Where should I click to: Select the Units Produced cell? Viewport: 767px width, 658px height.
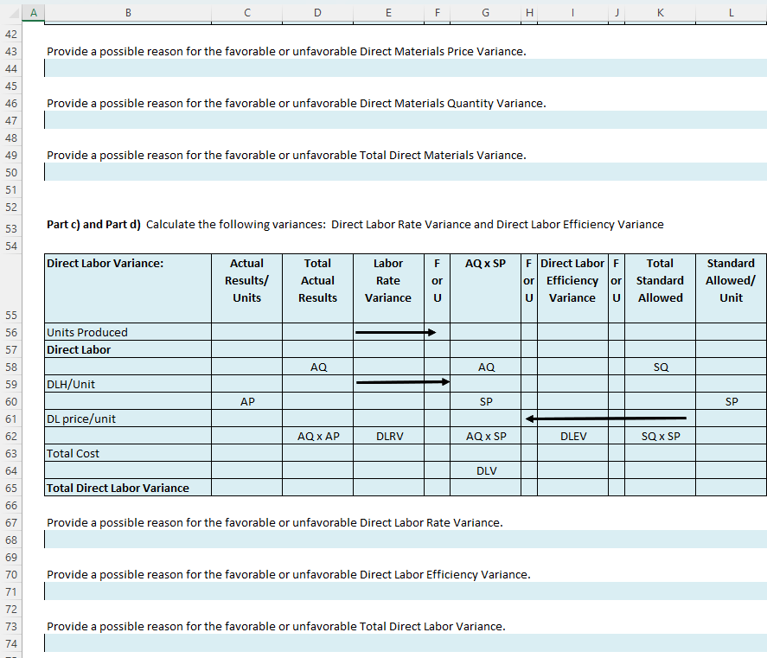click(127, 332)
